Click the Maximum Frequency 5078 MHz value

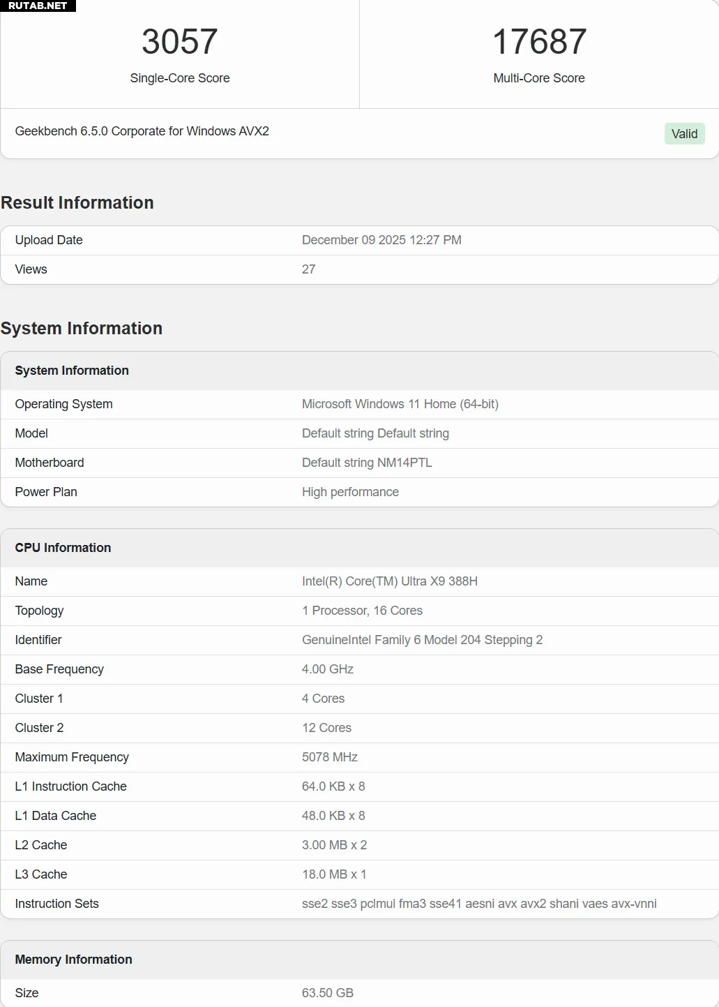tap(329, 757)
